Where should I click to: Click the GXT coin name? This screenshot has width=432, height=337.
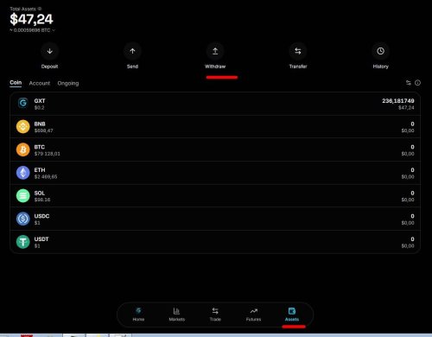click(40, 101)
